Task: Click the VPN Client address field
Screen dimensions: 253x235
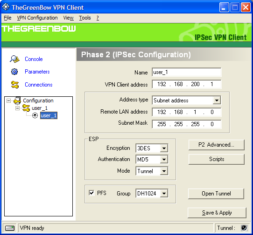Action: pyautogui.click(x=187, y=84)
